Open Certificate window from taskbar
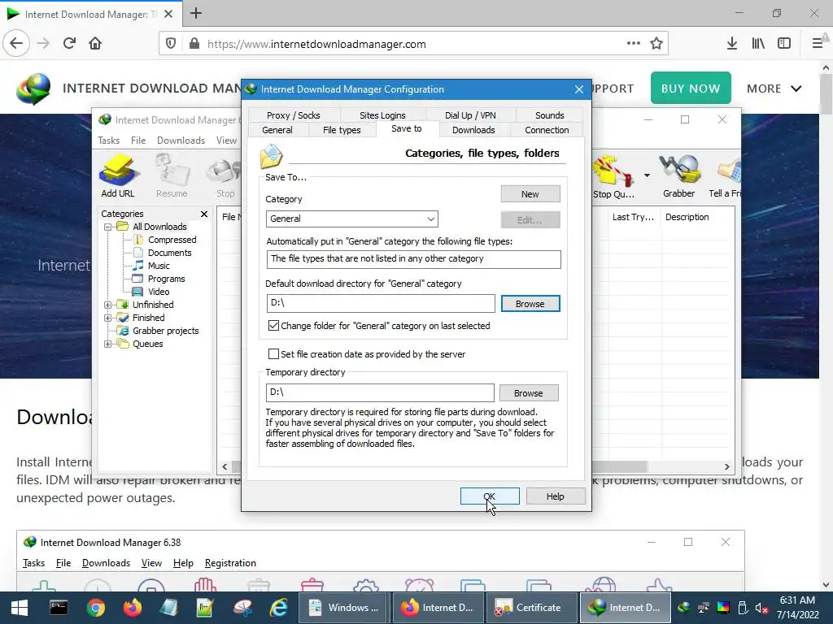Screen dimensions: 833x624 (x=530, y=608)
